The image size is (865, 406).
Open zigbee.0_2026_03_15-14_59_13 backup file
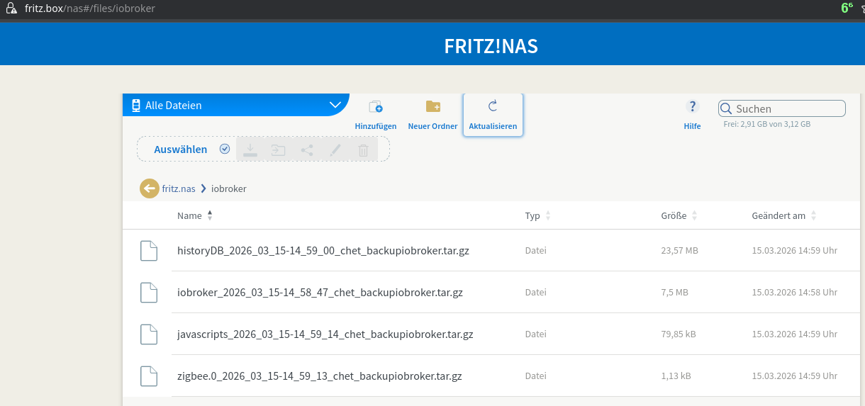[x=320, y=376]
